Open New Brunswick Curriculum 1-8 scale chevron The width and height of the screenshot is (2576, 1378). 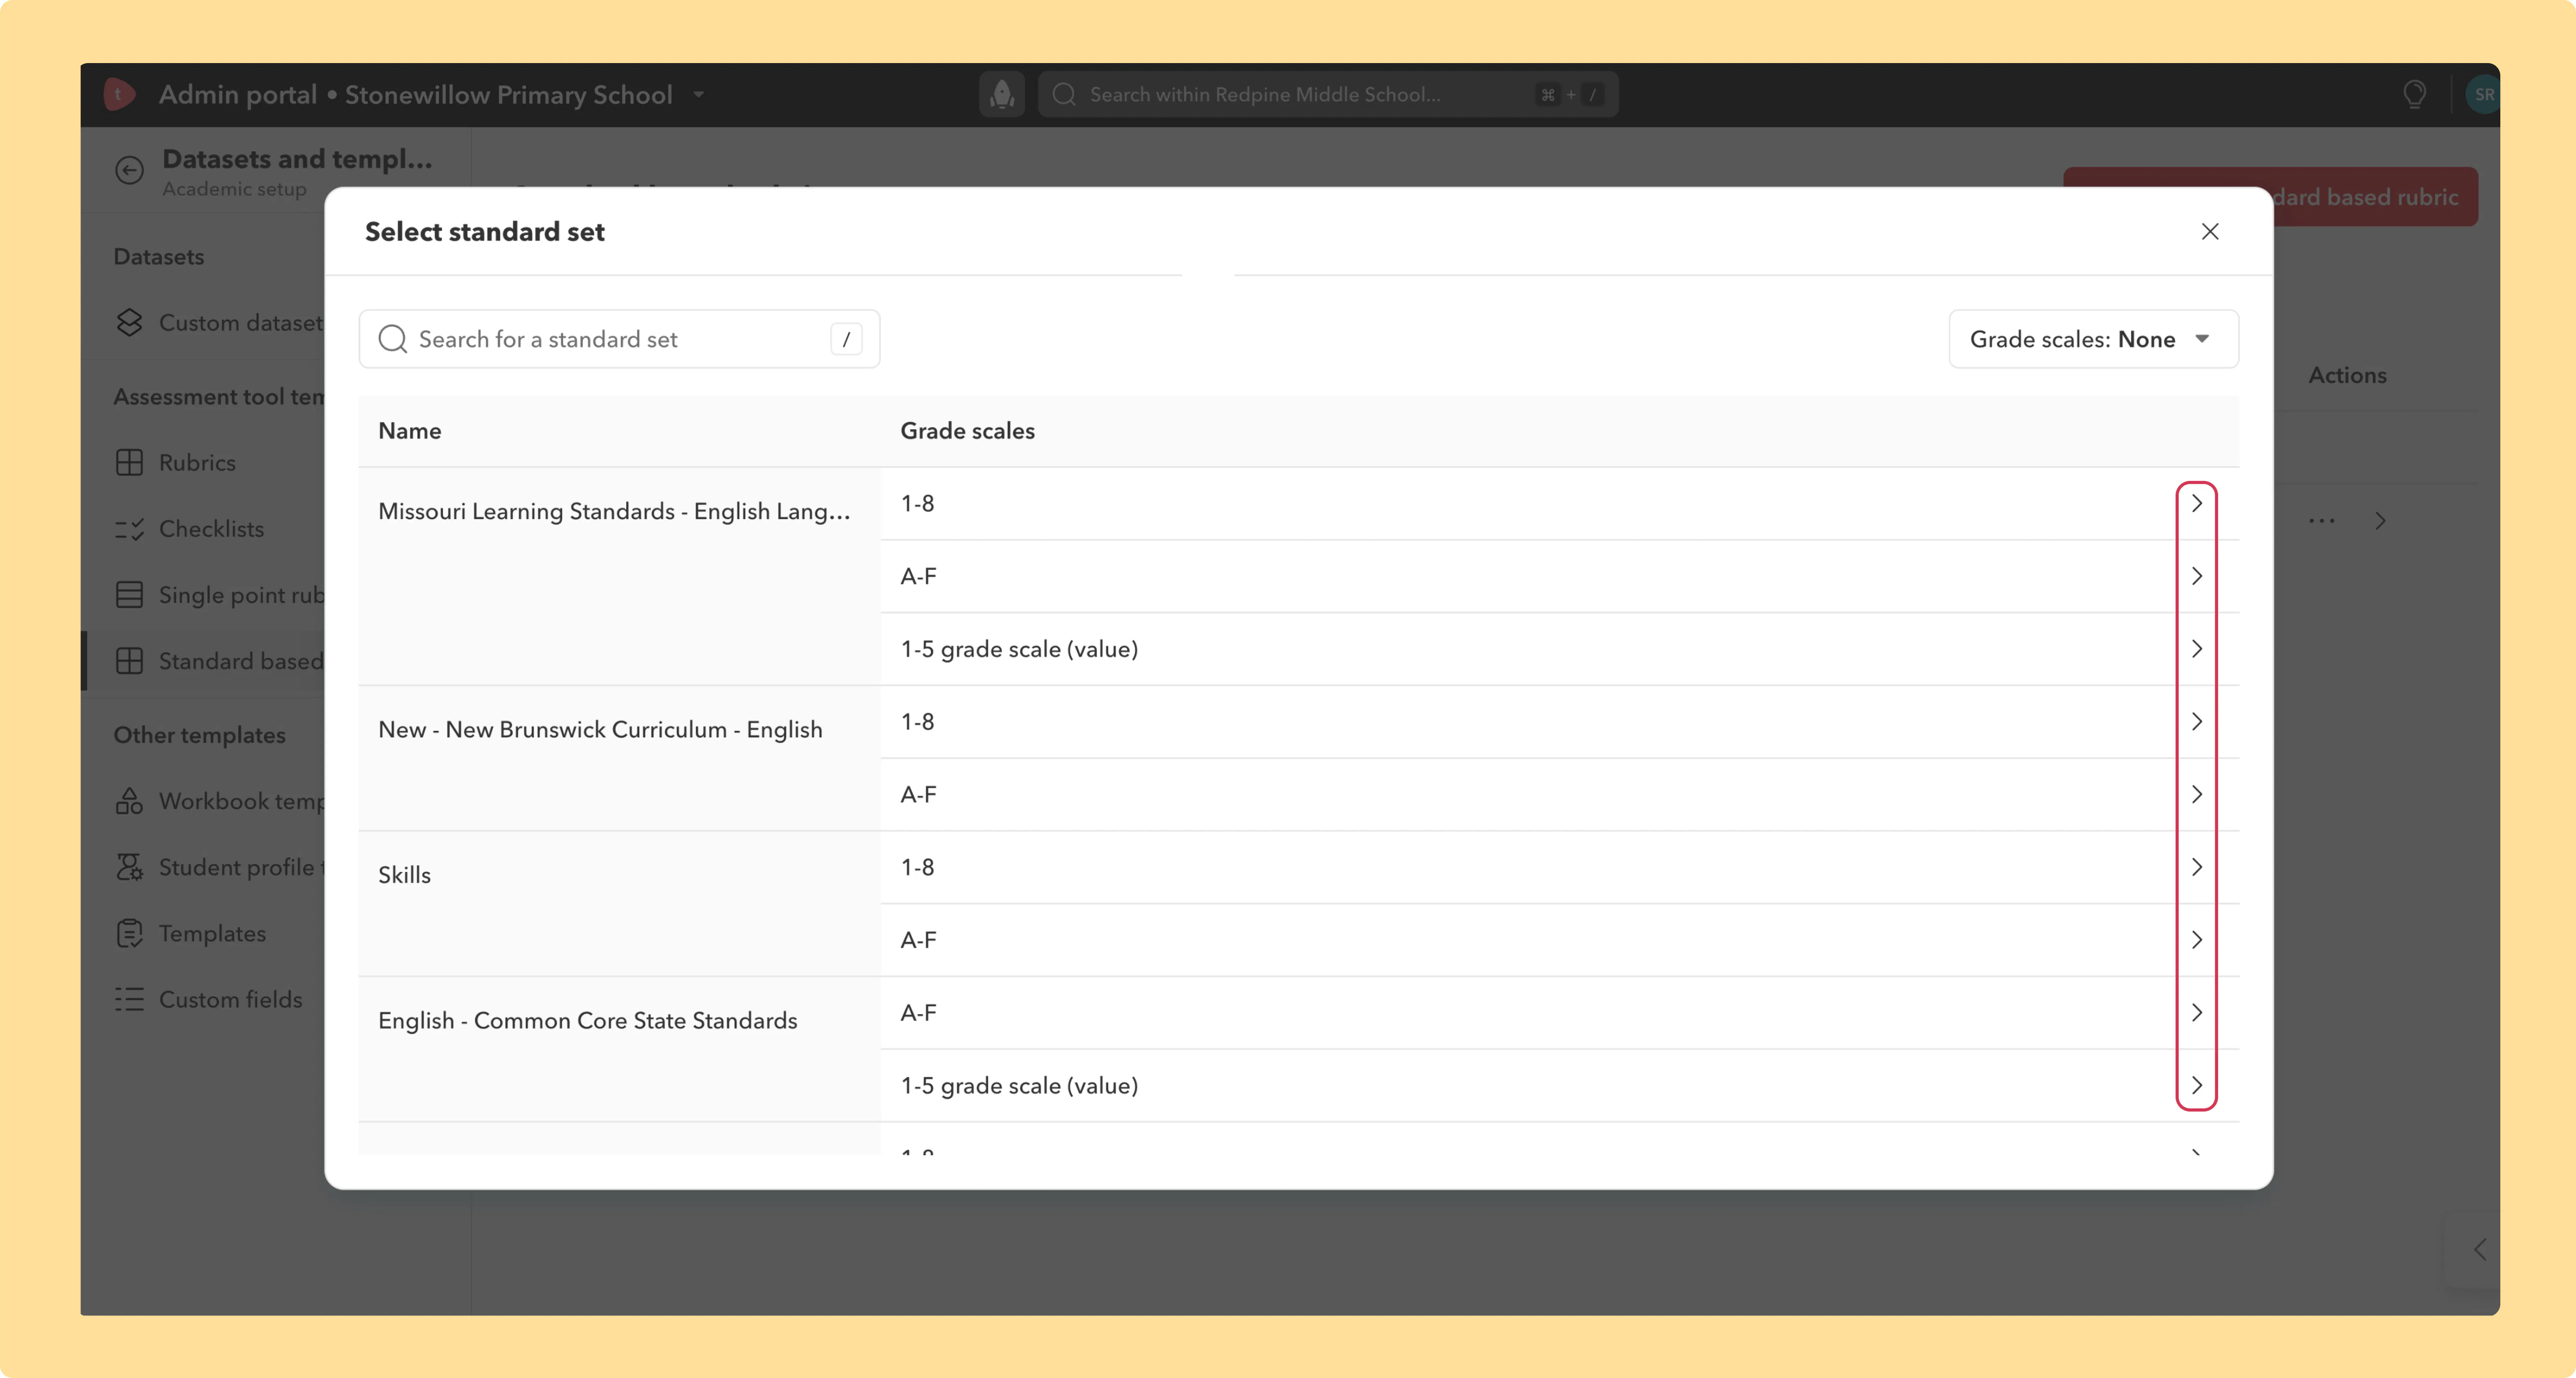click(2196, 722)
